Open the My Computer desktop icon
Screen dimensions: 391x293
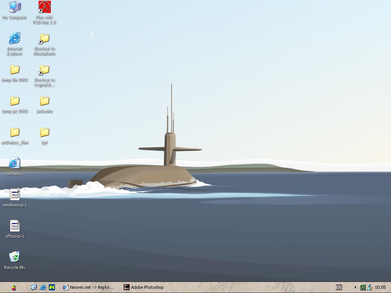(15, 7)
